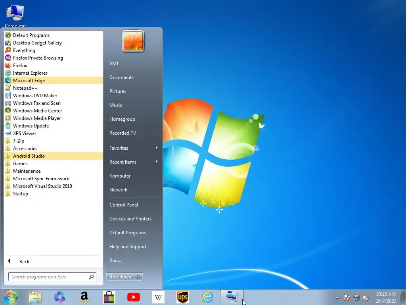Expand Microsoft Sync Framework folder
406x305 pixels.
coord(53,178)
